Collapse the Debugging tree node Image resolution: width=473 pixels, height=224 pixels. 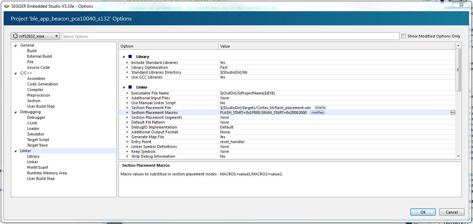coord(15,112)
